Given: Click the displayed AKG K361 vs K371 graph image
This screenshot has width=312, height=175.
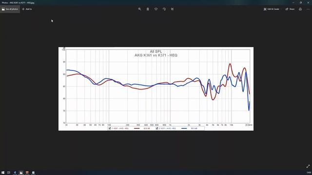Looking at the screenshot, I should [x=156, y=89].
